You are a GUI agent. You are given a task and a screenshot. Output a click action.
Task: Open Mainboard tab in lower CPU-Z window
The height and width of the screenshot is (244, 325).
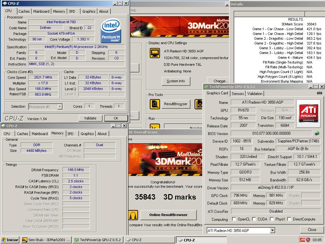tap(40, 134)
